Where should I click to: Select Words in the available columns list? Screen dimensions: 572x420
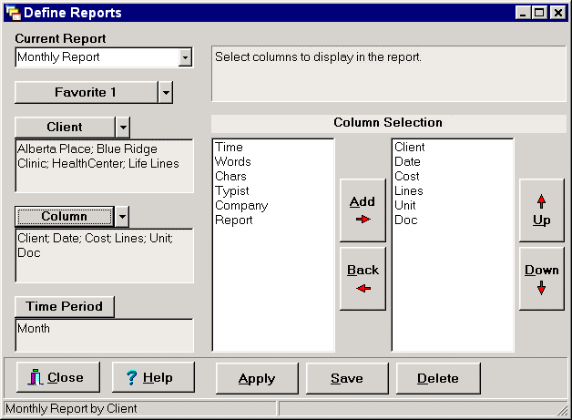(x=232, y=161)
